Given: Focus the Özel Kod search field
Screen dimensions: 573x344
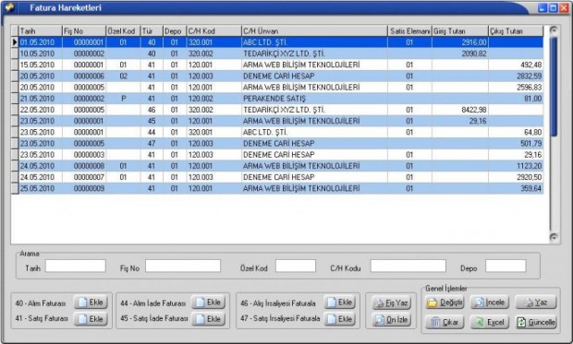Looking at the screenshot, I should pyautogui.click(x=296, y=266).
